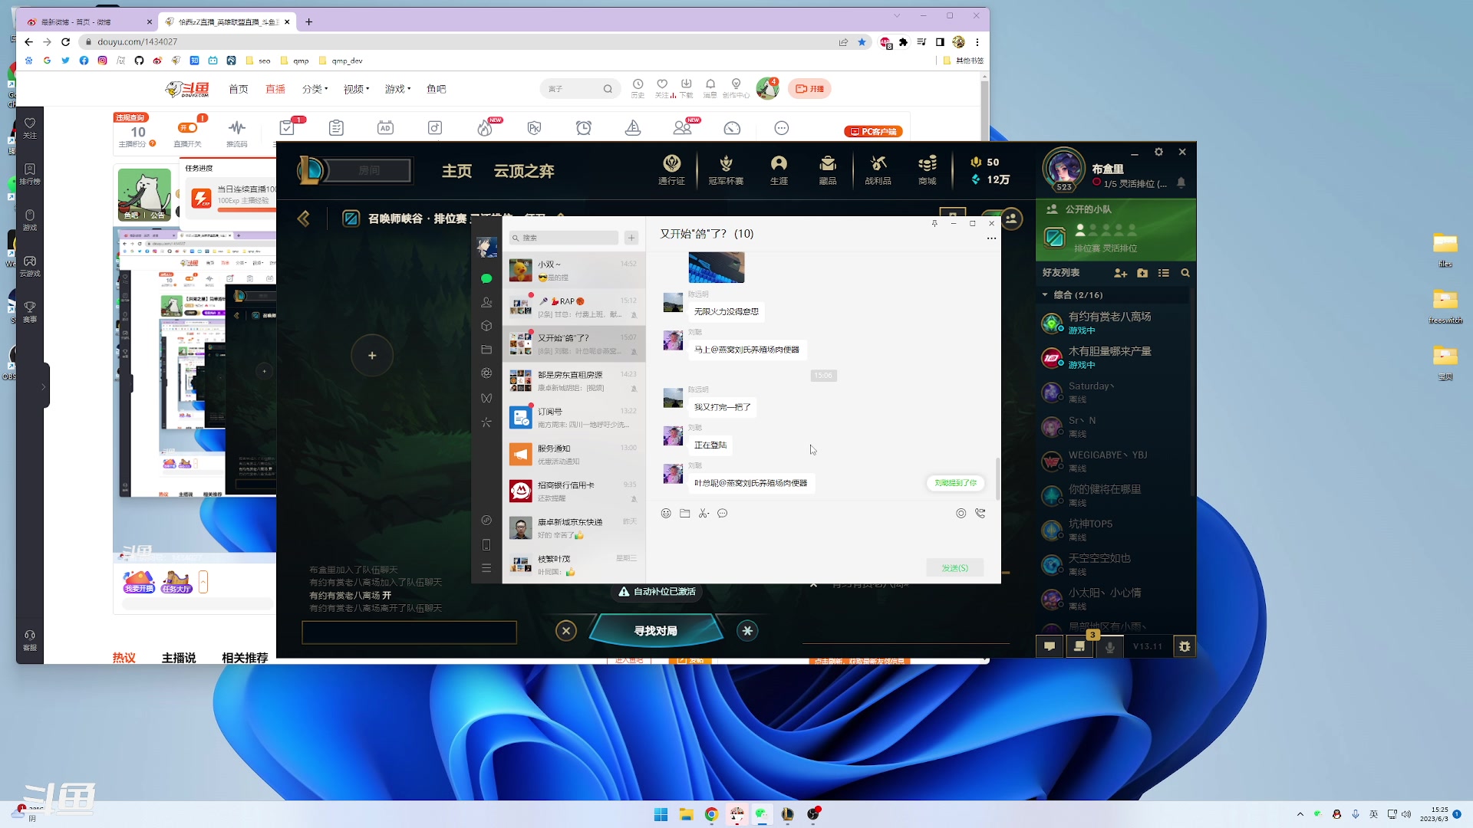Open Douyu 直播 nav item
This screenshot has width=1473, height=828.
click(x=275, y=89)
